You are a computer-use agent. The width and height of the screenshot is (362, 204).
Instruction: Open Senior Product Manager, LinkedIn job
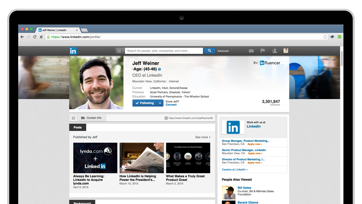(x=244, y=150)
